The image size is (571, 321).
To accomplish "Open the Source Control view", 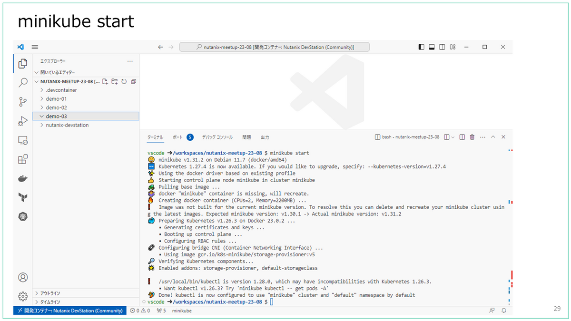I will (x=22, y=101).
